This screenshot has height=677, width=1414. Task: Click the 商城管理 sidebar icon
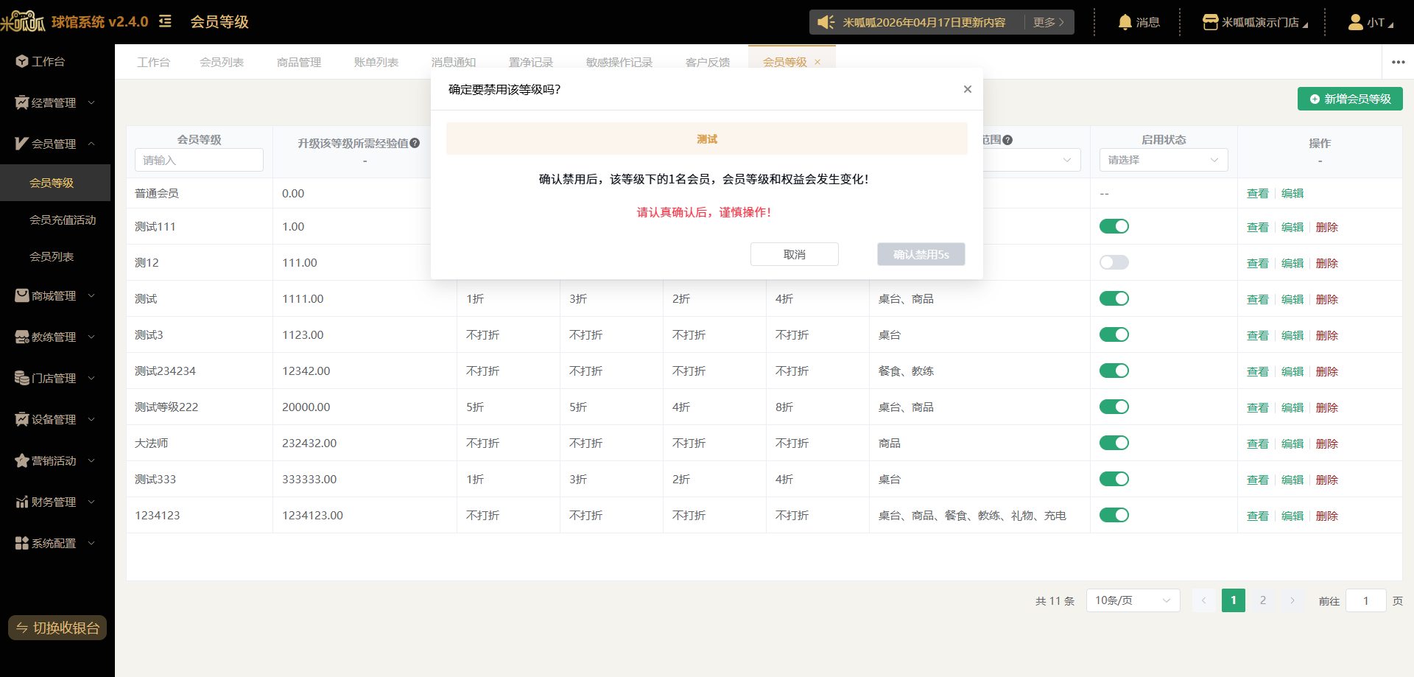[x=22, y=295]
